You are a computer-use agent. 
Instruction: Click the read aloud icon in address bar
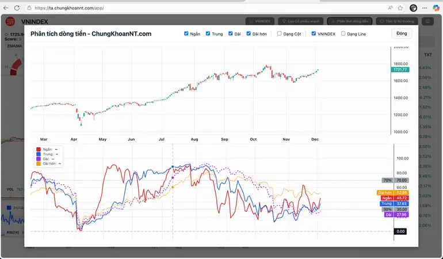point(391,8)
